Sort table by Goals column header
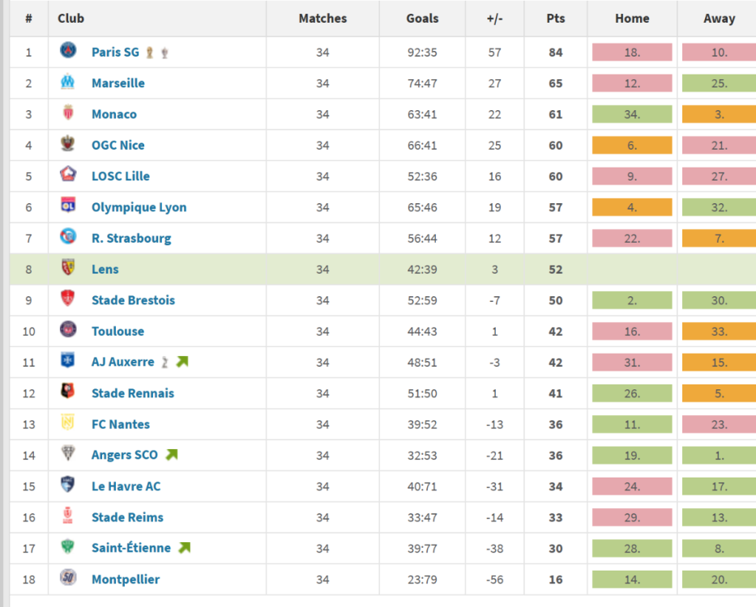Image resolution: width=756 pixels, height=607 pixels. click(422, 18)
